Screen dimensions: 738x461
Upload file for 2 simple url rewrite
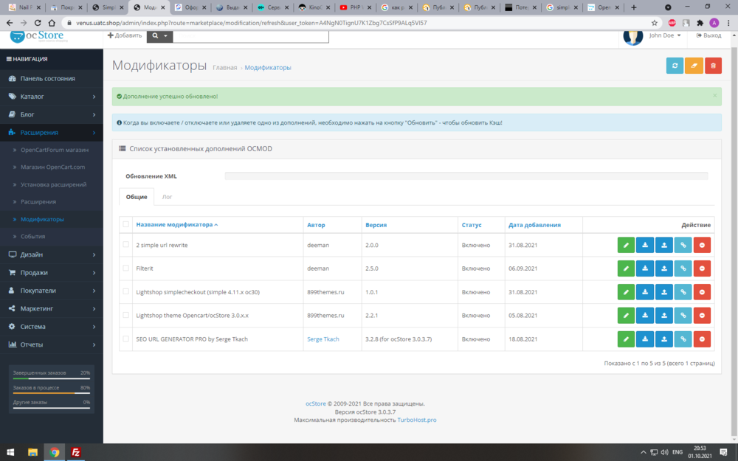click(x=664, y=245)
